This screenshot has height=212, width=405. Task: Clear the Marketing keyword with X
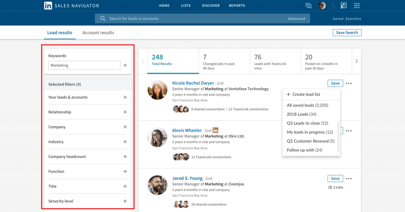[125, 65]
